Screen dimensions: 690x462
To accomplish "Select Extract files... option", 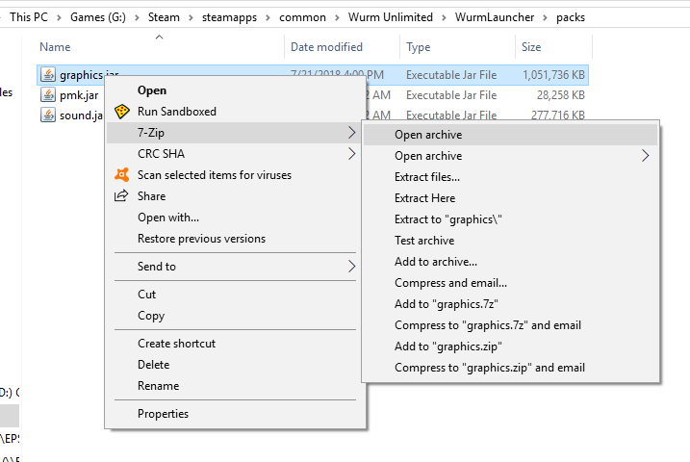I will pyautogui.click(x=510, y=177).
